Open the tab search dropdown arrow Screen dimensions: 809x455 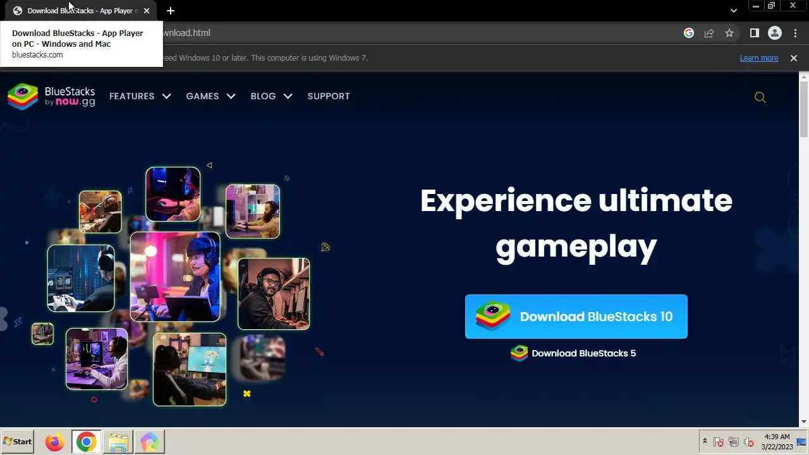734,11
